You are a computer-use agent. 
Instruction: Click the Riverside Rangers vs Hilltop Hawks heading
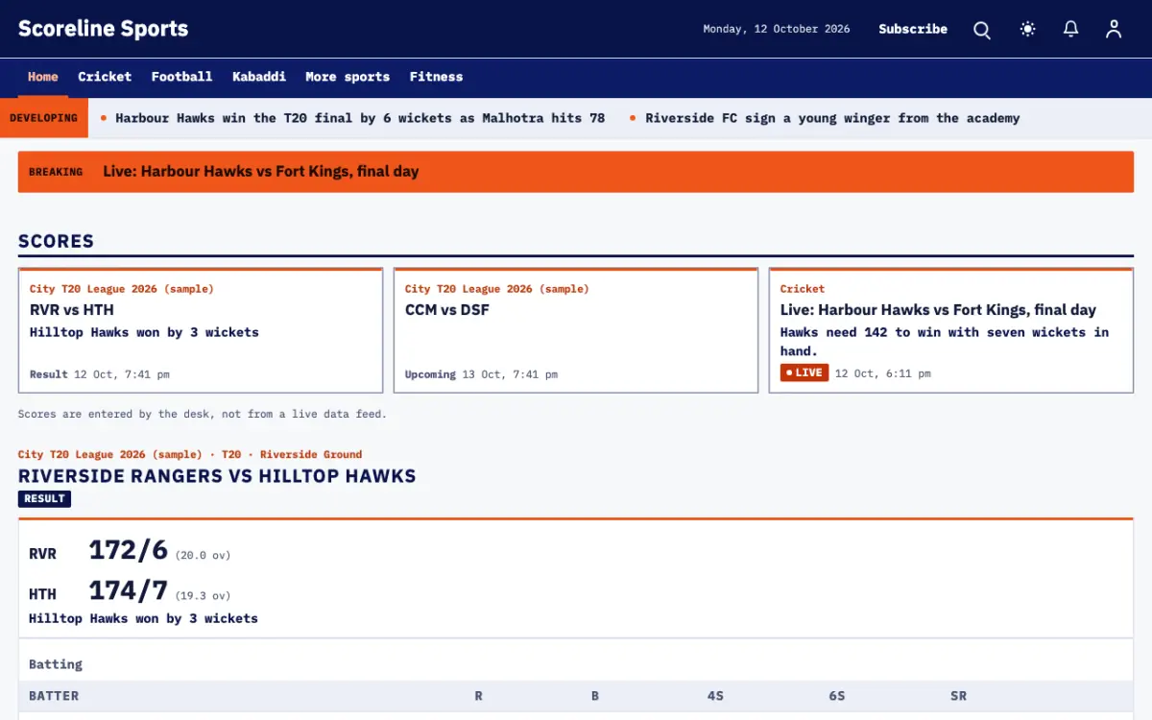coord(217,476)
